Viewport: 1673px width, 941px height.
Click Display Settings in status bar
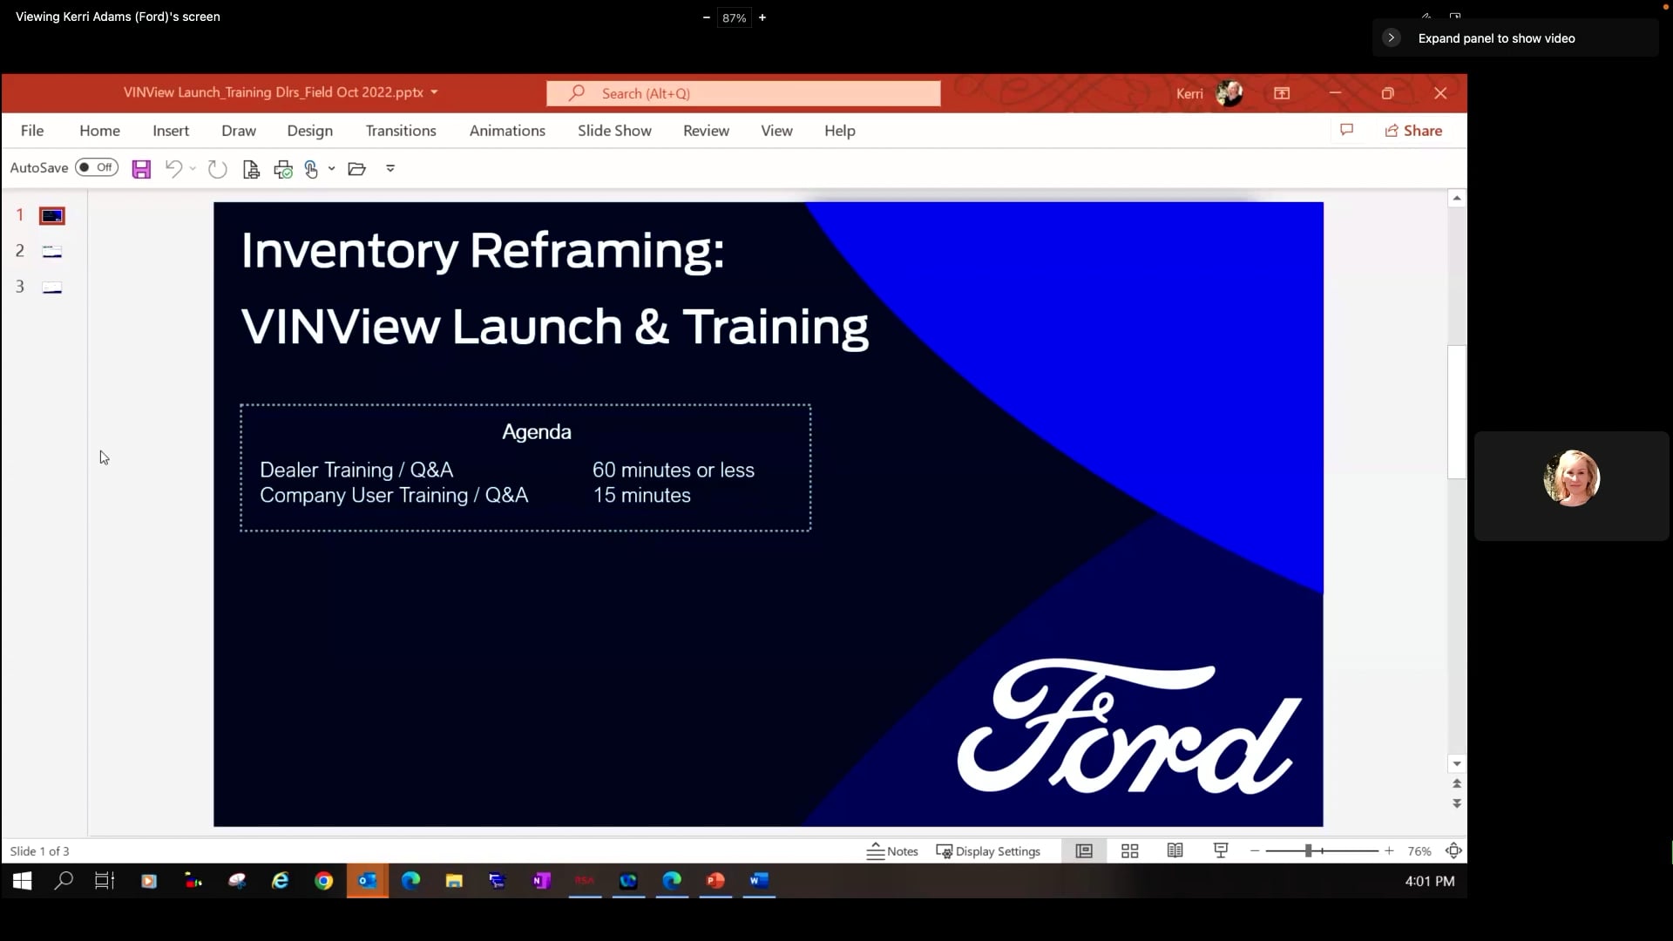click(x=988, y=851)
